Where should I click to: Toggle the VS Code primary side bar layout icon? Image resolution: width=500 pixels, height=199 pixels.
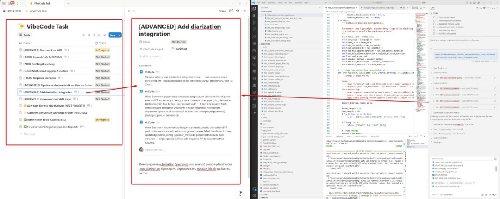(471, 2)
